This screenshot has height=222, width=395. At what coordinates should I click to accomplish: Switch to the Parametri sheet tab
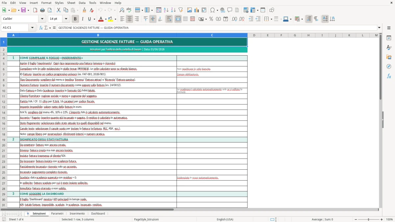coord(57,213)
